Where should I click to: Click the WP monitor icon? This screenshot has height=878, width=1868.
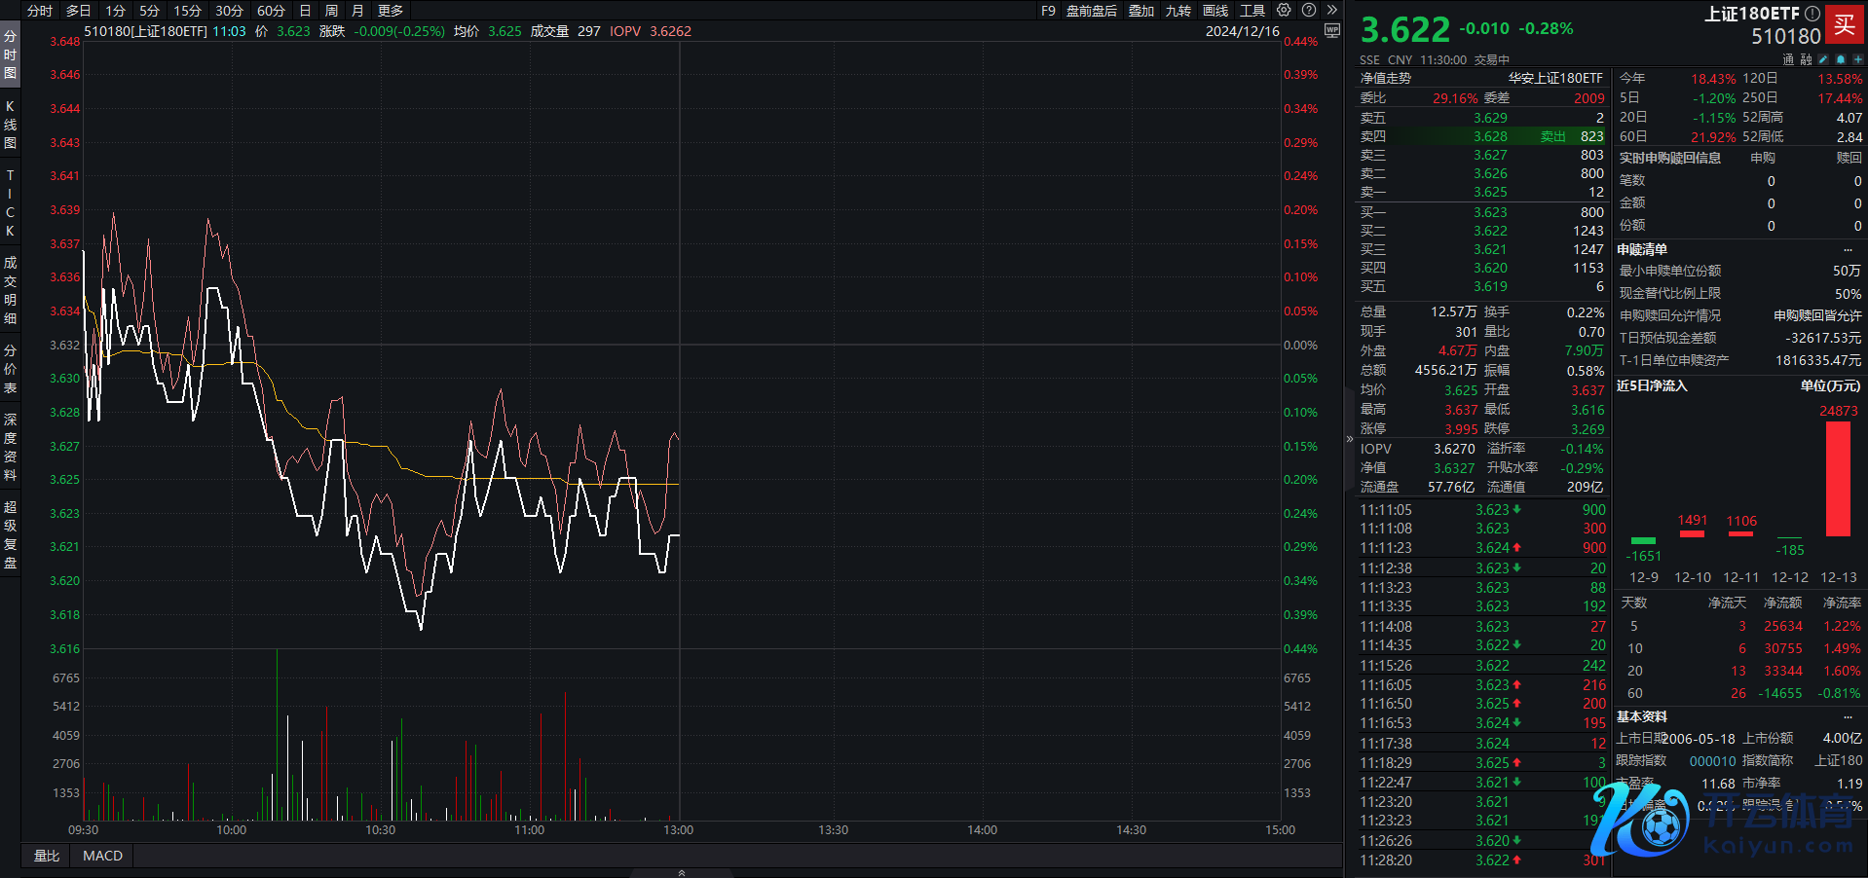coord(1332,31)
